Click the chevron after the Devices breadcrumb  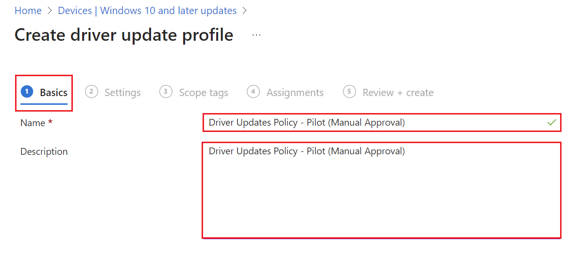point(244,11)
